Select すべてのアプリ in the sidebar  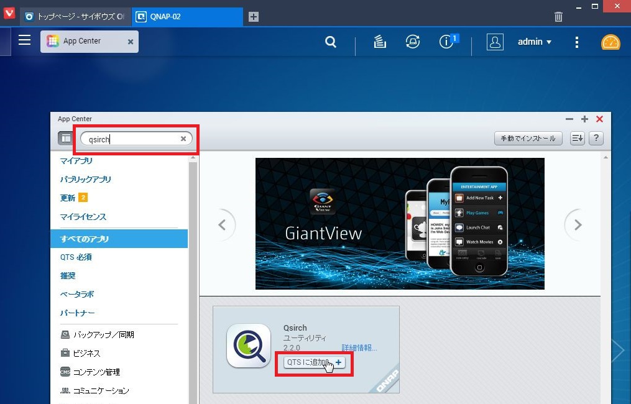(119, 239)
